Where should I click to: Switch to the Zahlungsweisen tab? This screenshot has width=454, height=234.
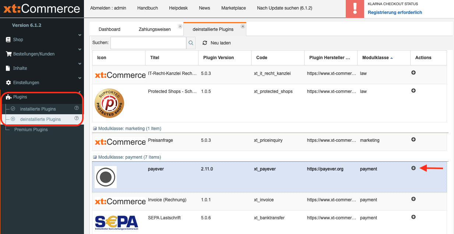[155, 29]
